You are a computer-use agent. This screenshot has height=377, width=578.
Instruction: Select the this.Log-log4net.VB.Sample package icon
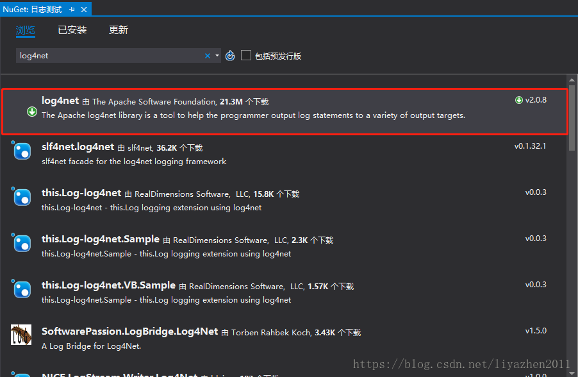click(x=21, y=289)
